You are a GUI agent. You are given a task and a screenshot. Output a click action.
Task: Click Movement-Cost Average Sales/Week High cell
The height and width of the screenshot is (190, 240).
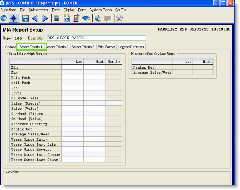pyautogui.click(x=203, y=72)
